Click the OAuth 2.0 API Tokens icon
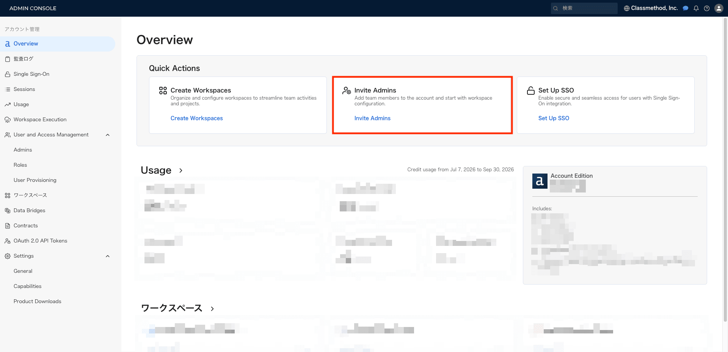Screen dimensions: 728x352 tap(8, 241)
